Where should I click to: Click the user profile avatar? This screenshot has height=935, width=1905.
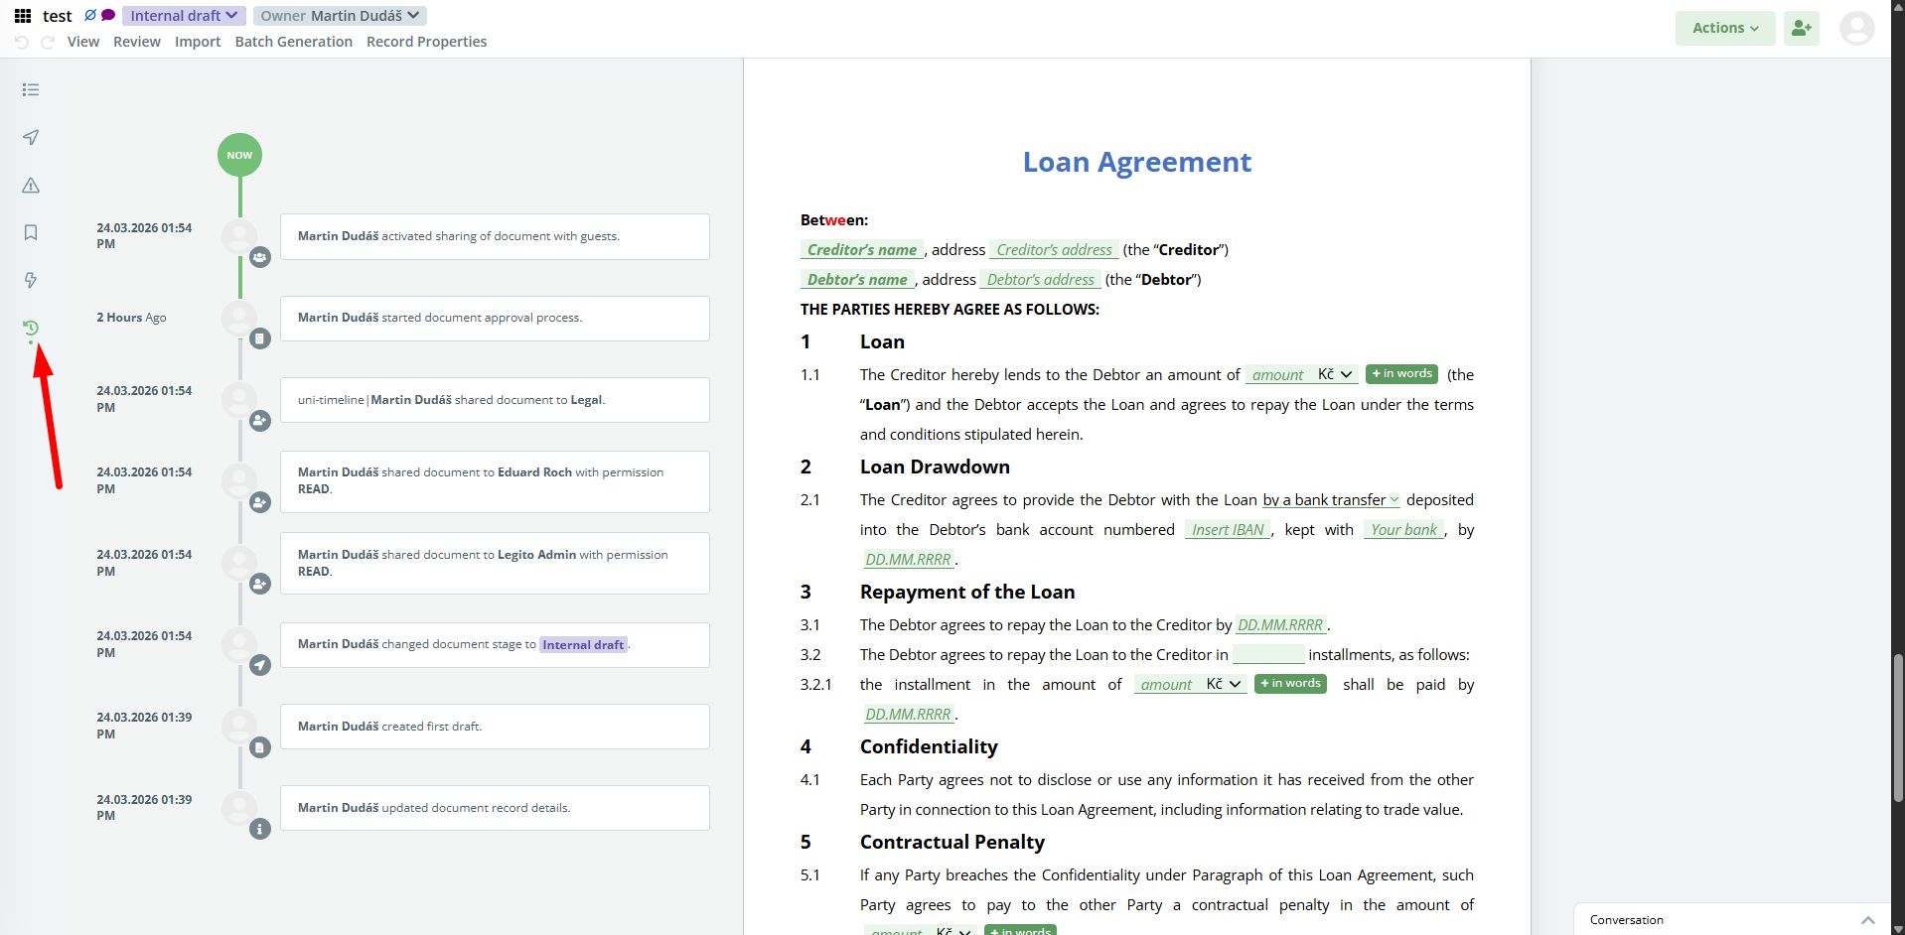[1856, 28]
